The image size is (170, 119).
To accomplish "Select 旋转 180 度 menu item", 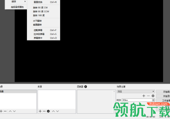I will tap(43, 16).
